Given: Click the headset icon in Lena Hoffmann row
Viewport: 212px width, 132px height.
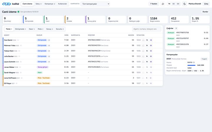Looking at the screenshot, I should coord(143,78).
